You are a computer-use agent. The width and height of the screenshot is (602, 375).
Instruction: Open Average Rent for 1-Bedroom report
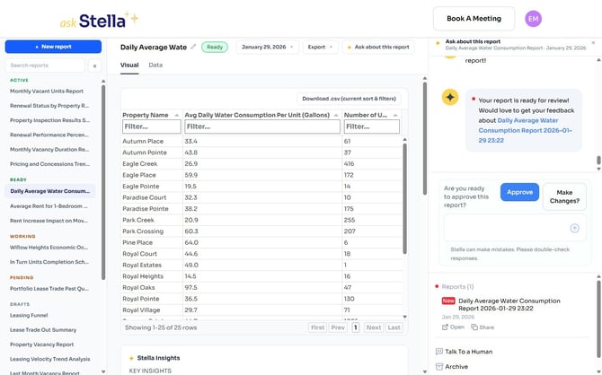coord(49,206)
